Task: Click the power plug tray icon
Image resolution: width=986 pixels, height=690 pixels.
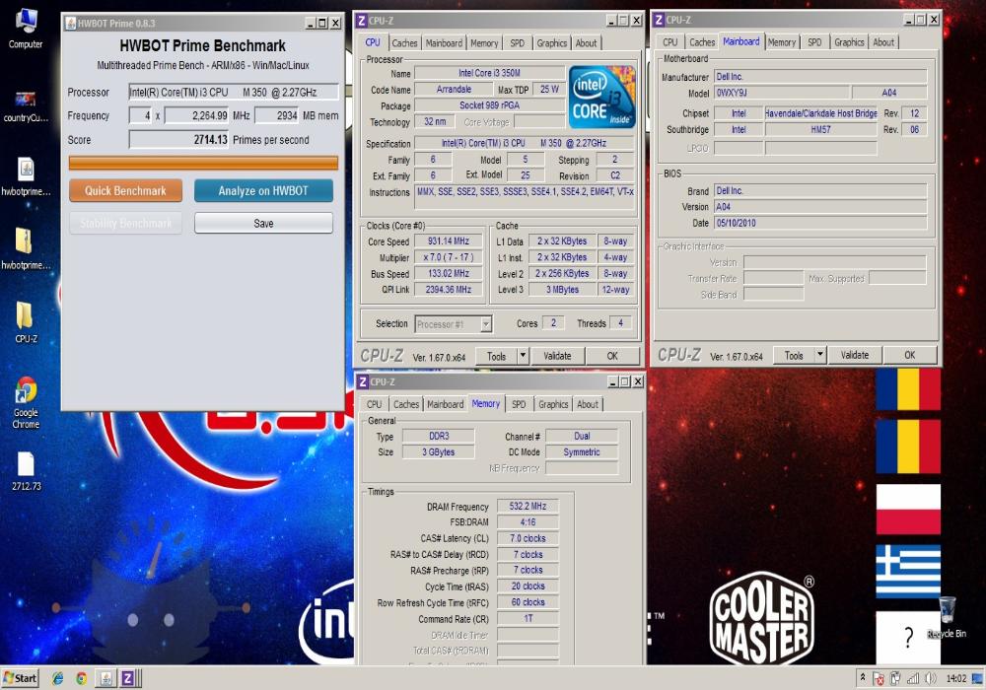Action: point(895,679)
